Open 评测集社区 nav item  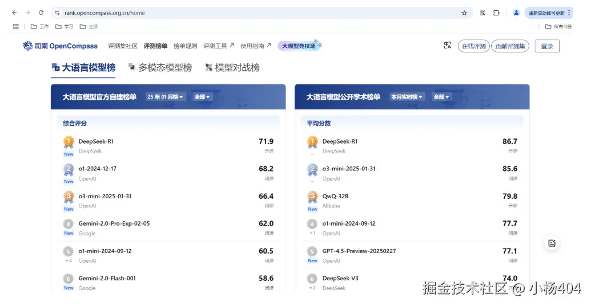tap(123, 46)
